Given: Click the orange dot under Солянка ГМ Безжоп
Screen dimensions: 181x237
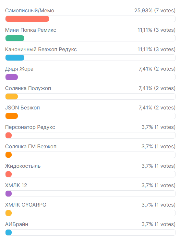Looking at the screenshot, I should pos(9,155).
